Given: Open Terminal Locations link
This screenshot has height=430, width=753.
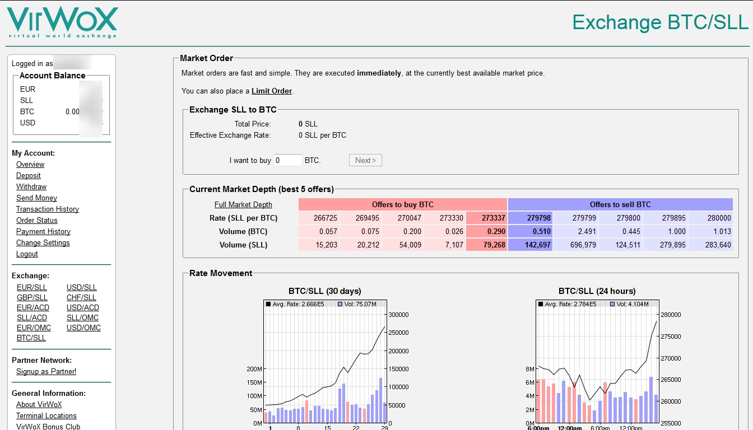Looking at the screenshot, I should 46,416.
